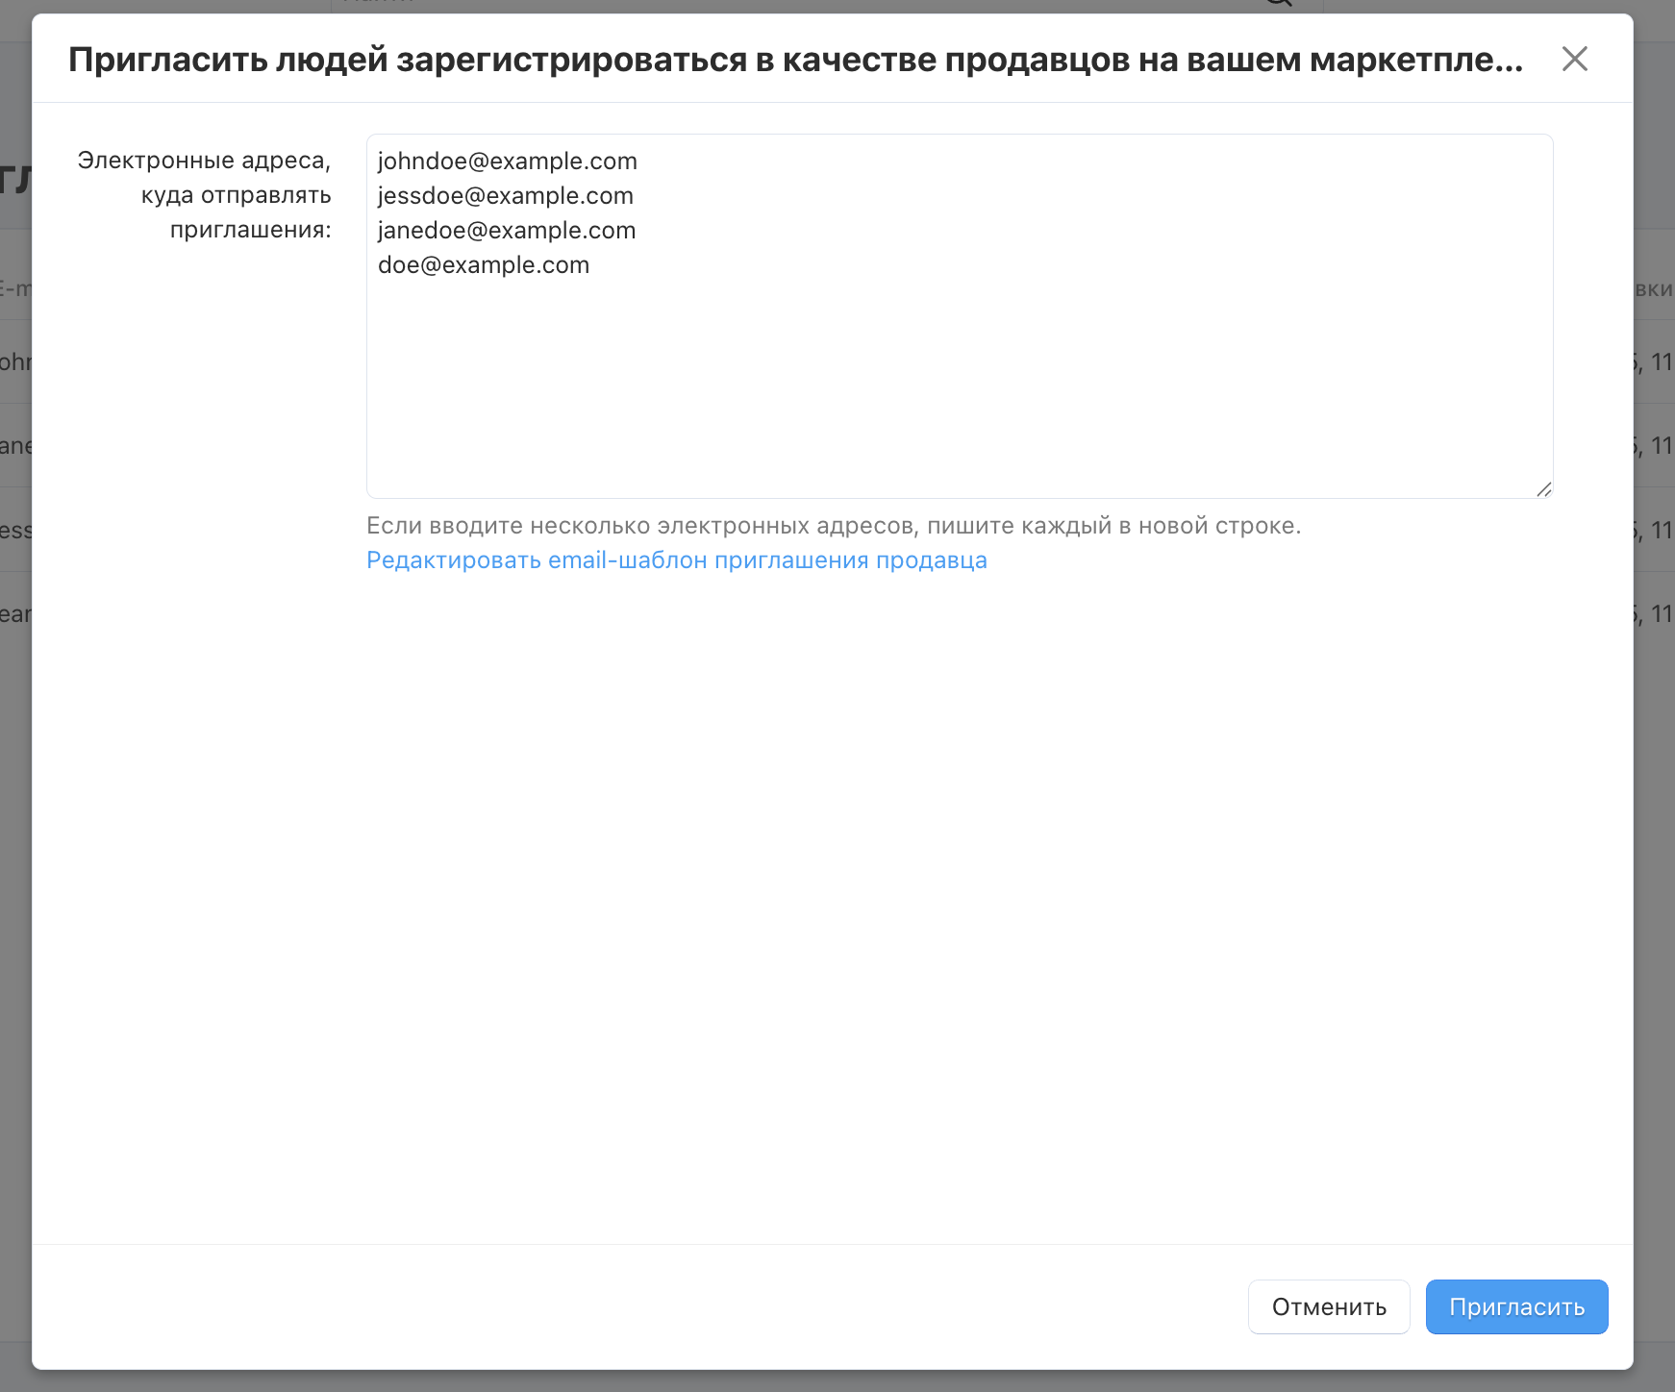Place cursor on johndoe@example.com line
This screenshot has height=1392, width=1675.
coord(507,162)
